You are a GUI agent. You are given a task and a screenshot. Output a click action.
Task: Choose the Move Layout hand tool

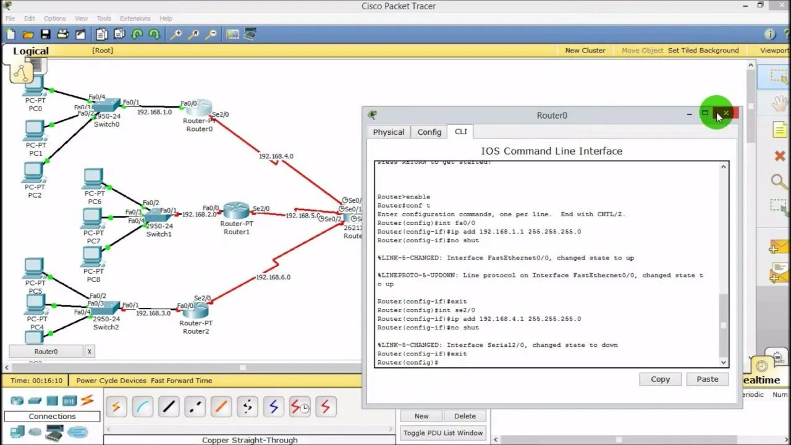[x=779, y=104]
